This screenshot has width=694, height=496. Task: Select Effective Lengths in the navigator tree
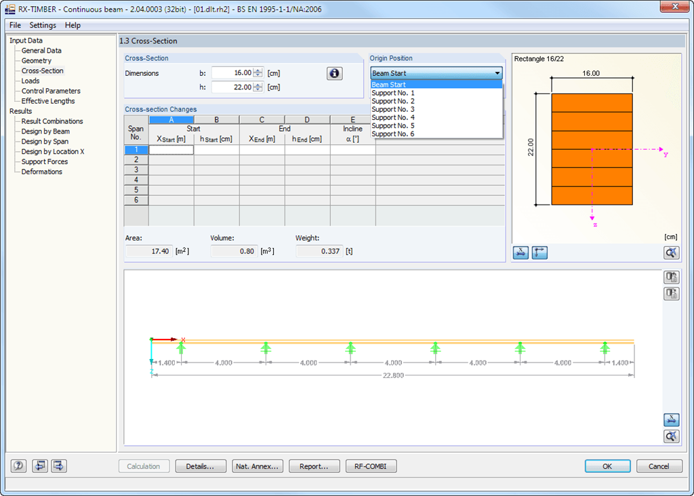point(48,101)
